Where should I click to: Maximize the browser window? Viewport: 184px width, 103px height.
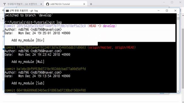pos(172,2)
